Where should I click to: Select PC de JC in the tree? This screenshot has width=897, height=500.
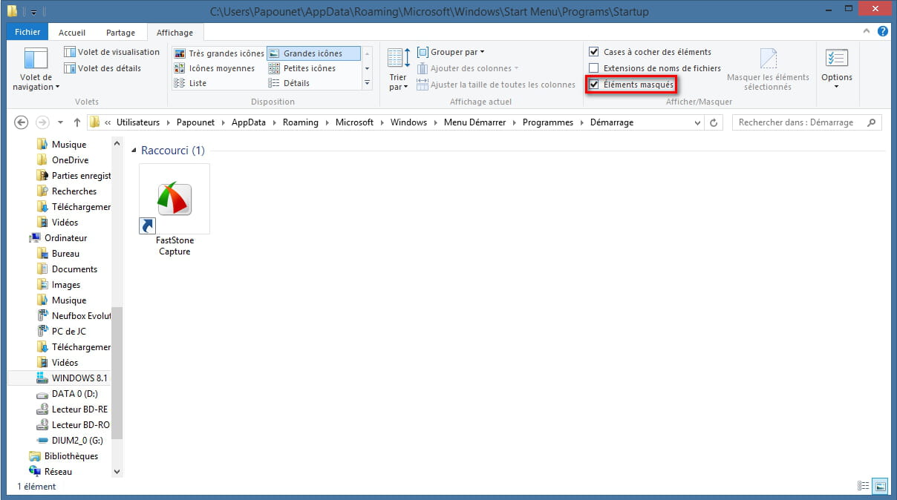point(69,332)
